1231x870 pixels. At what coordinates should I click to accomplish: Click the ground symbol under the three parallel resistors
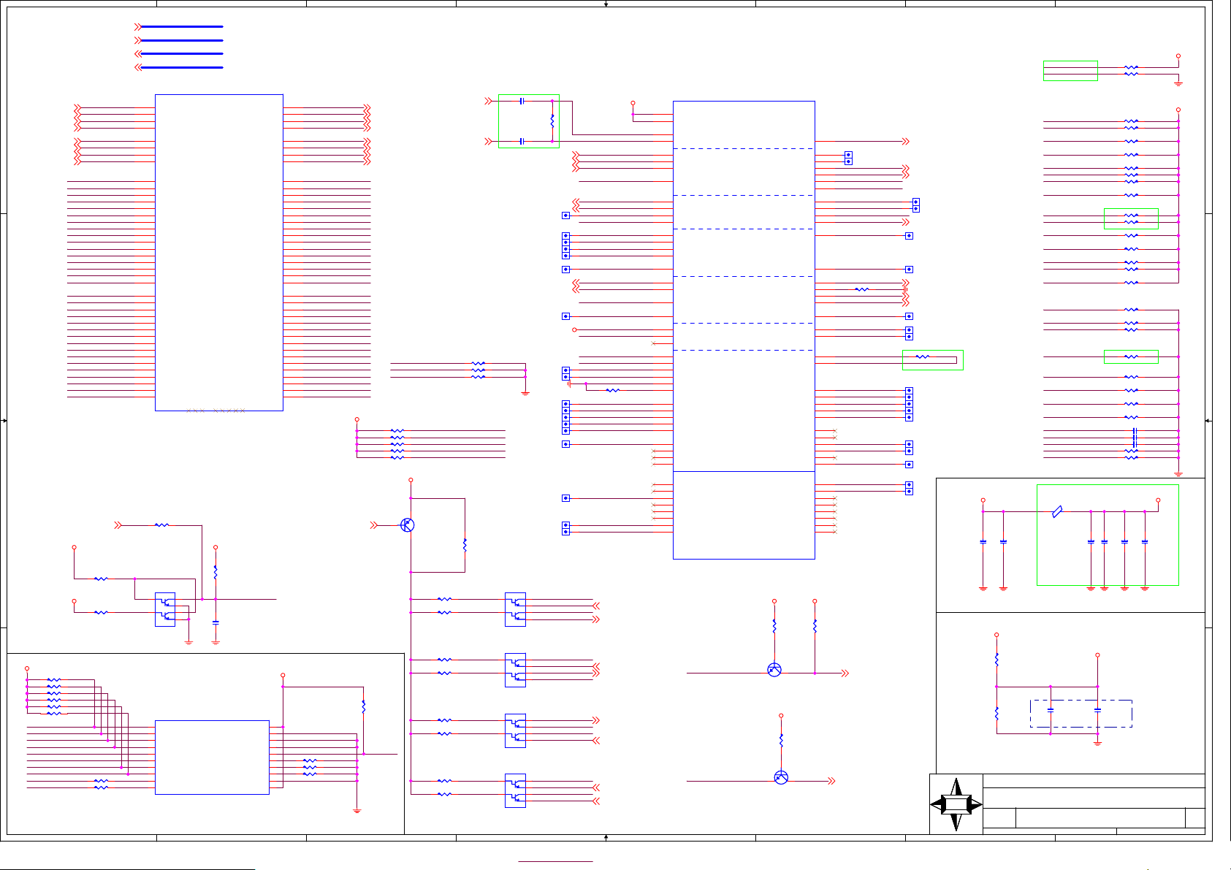[x=525, y=393]
